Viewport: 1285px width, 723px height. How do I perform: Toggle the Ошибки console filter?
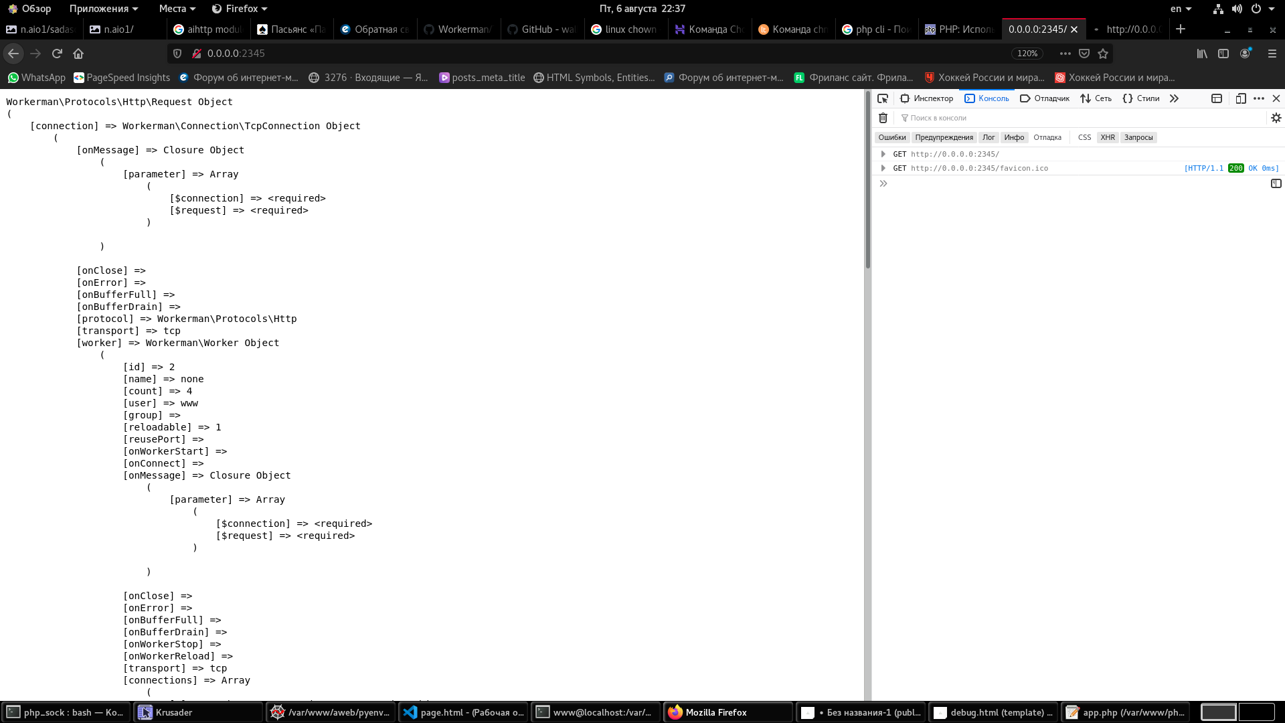[x=891, y=137]
